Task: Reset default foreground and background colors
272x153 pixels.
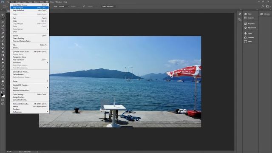Action: click(1, 91)
